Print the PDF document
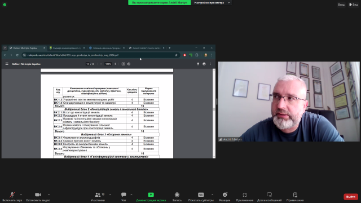The height and width of the screenshot is (203, 361). pyautogui.click(x=204, y=64)
